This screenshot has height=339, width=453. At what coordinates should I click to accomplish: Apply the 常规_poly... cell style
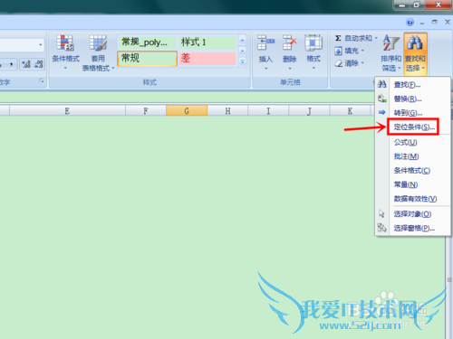click(147, 42)
